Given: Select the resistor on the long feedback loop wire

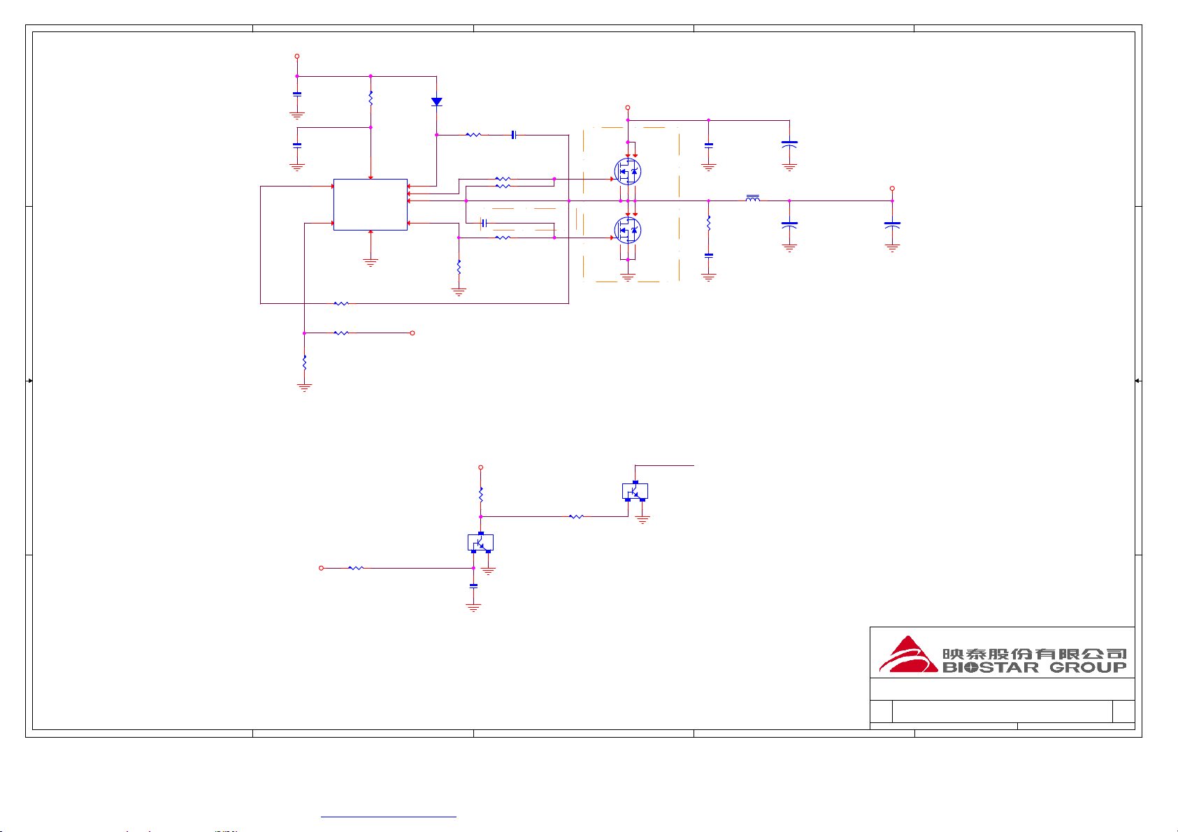Looking at the screenshot, I should pyautogui.click(x=341, y=304).
